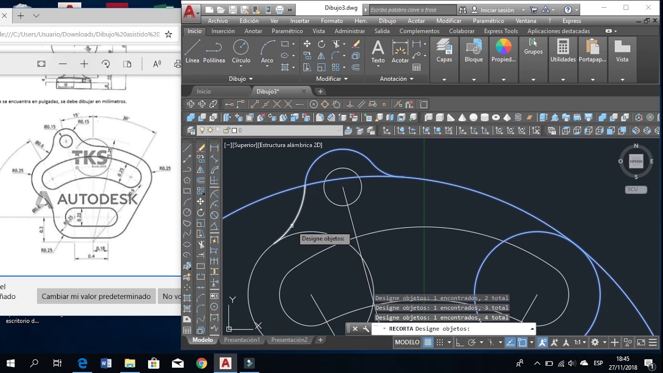The height and width of the screenshot is (373, 663).
Task: Click the keyword search input field
Action: coord(413,10)
